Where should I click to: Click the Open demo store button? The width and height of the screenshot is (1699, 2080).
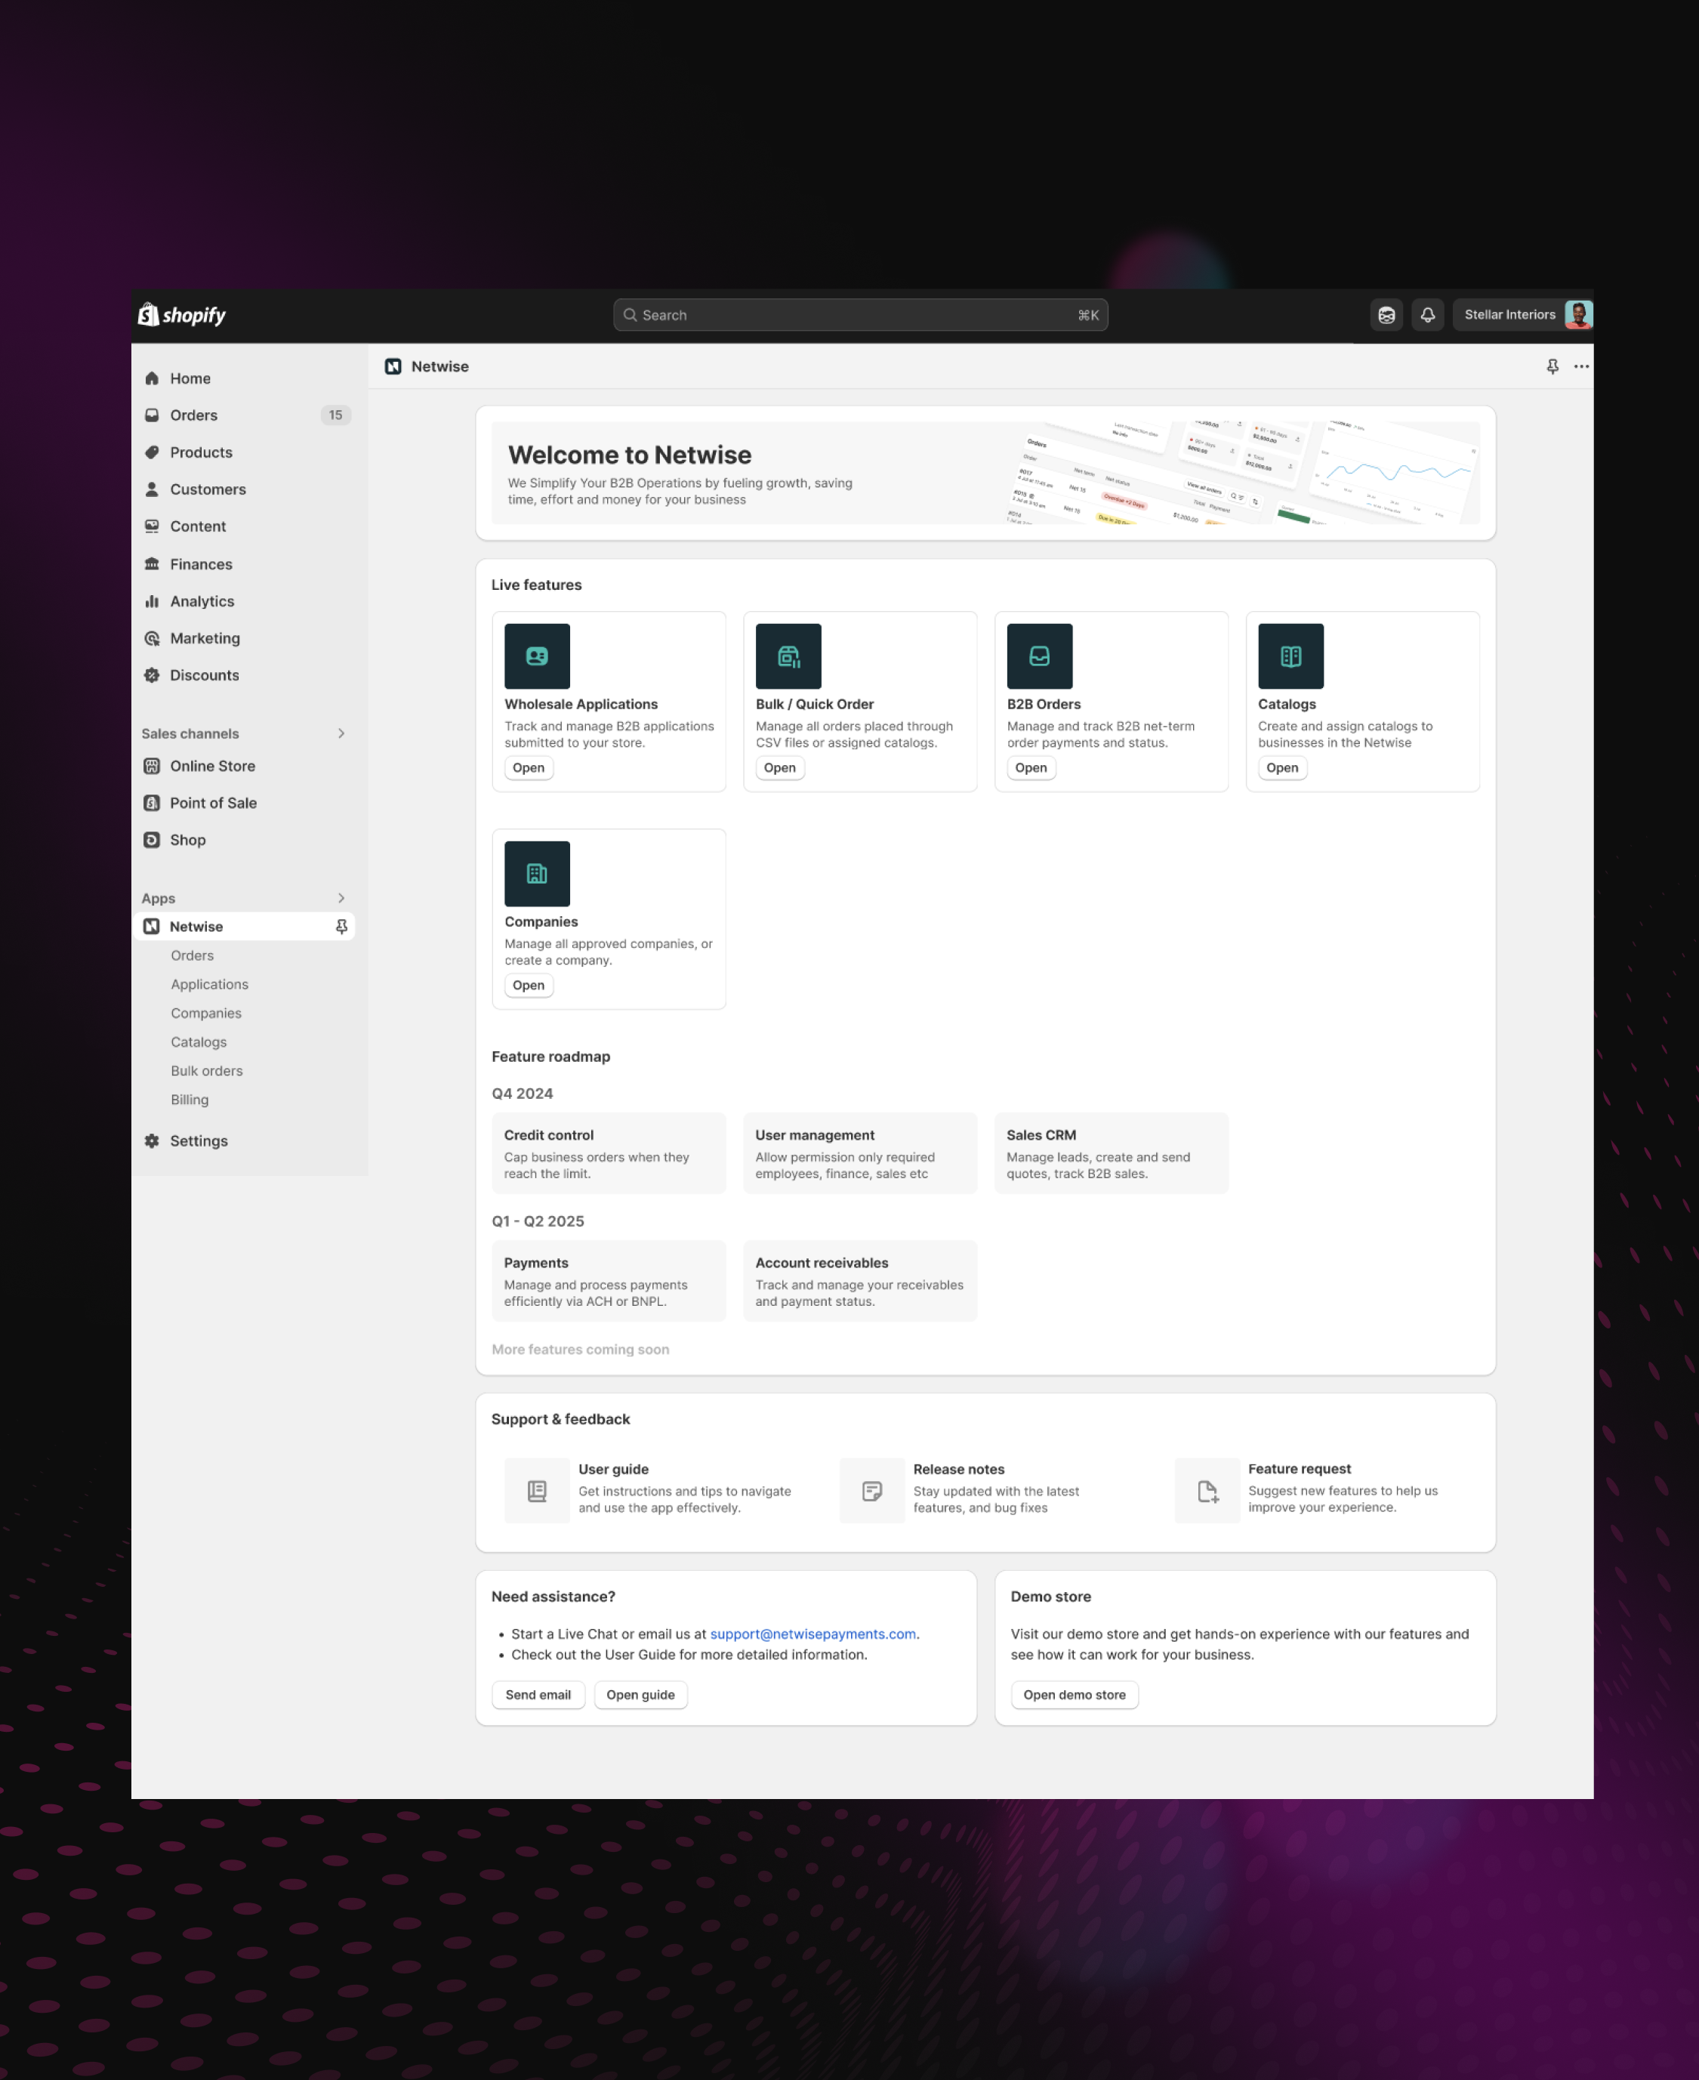point(1074,1694)
